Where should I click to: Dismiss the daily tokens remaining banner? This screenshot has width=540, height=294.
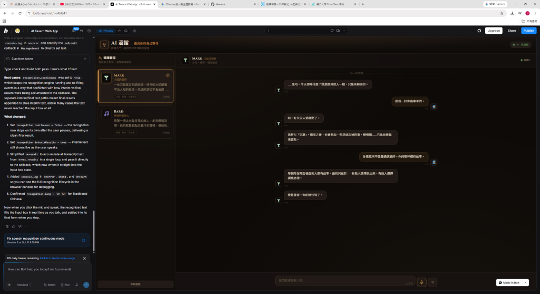[85, 258]
